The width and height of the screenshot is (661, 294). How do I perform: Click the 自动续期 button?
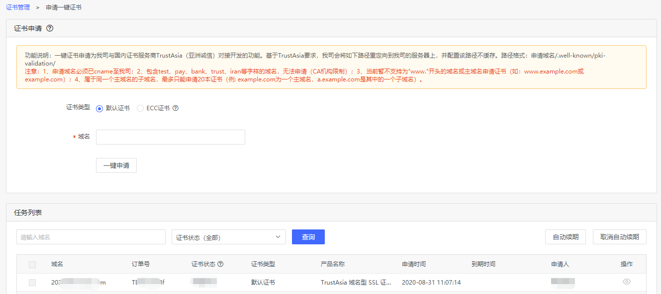[x=566, y=237]
